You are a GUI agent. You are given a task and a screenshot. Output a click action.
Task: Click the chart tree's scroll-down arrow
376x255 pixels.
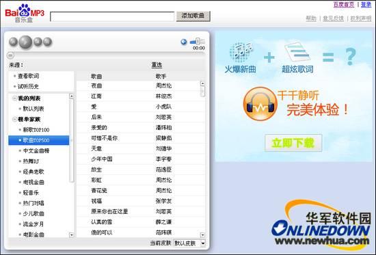point(72,235)
